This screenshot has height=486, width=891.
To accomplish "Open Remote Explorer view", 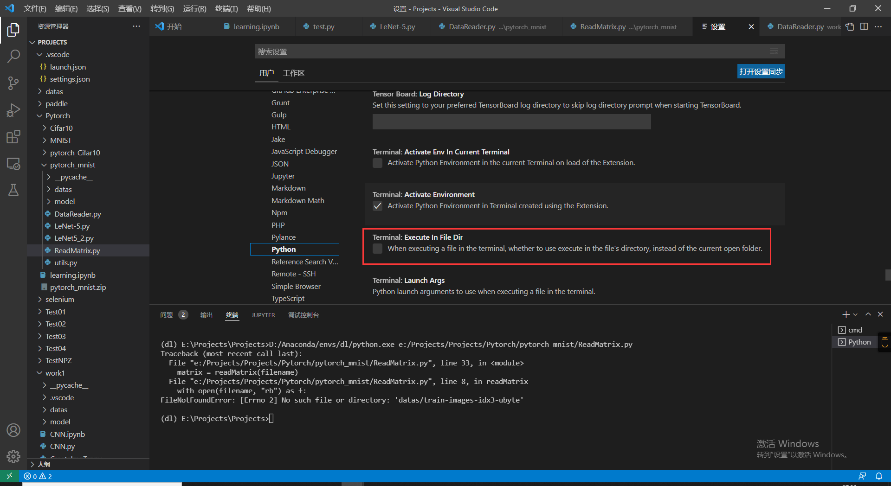I will (13, 163).
